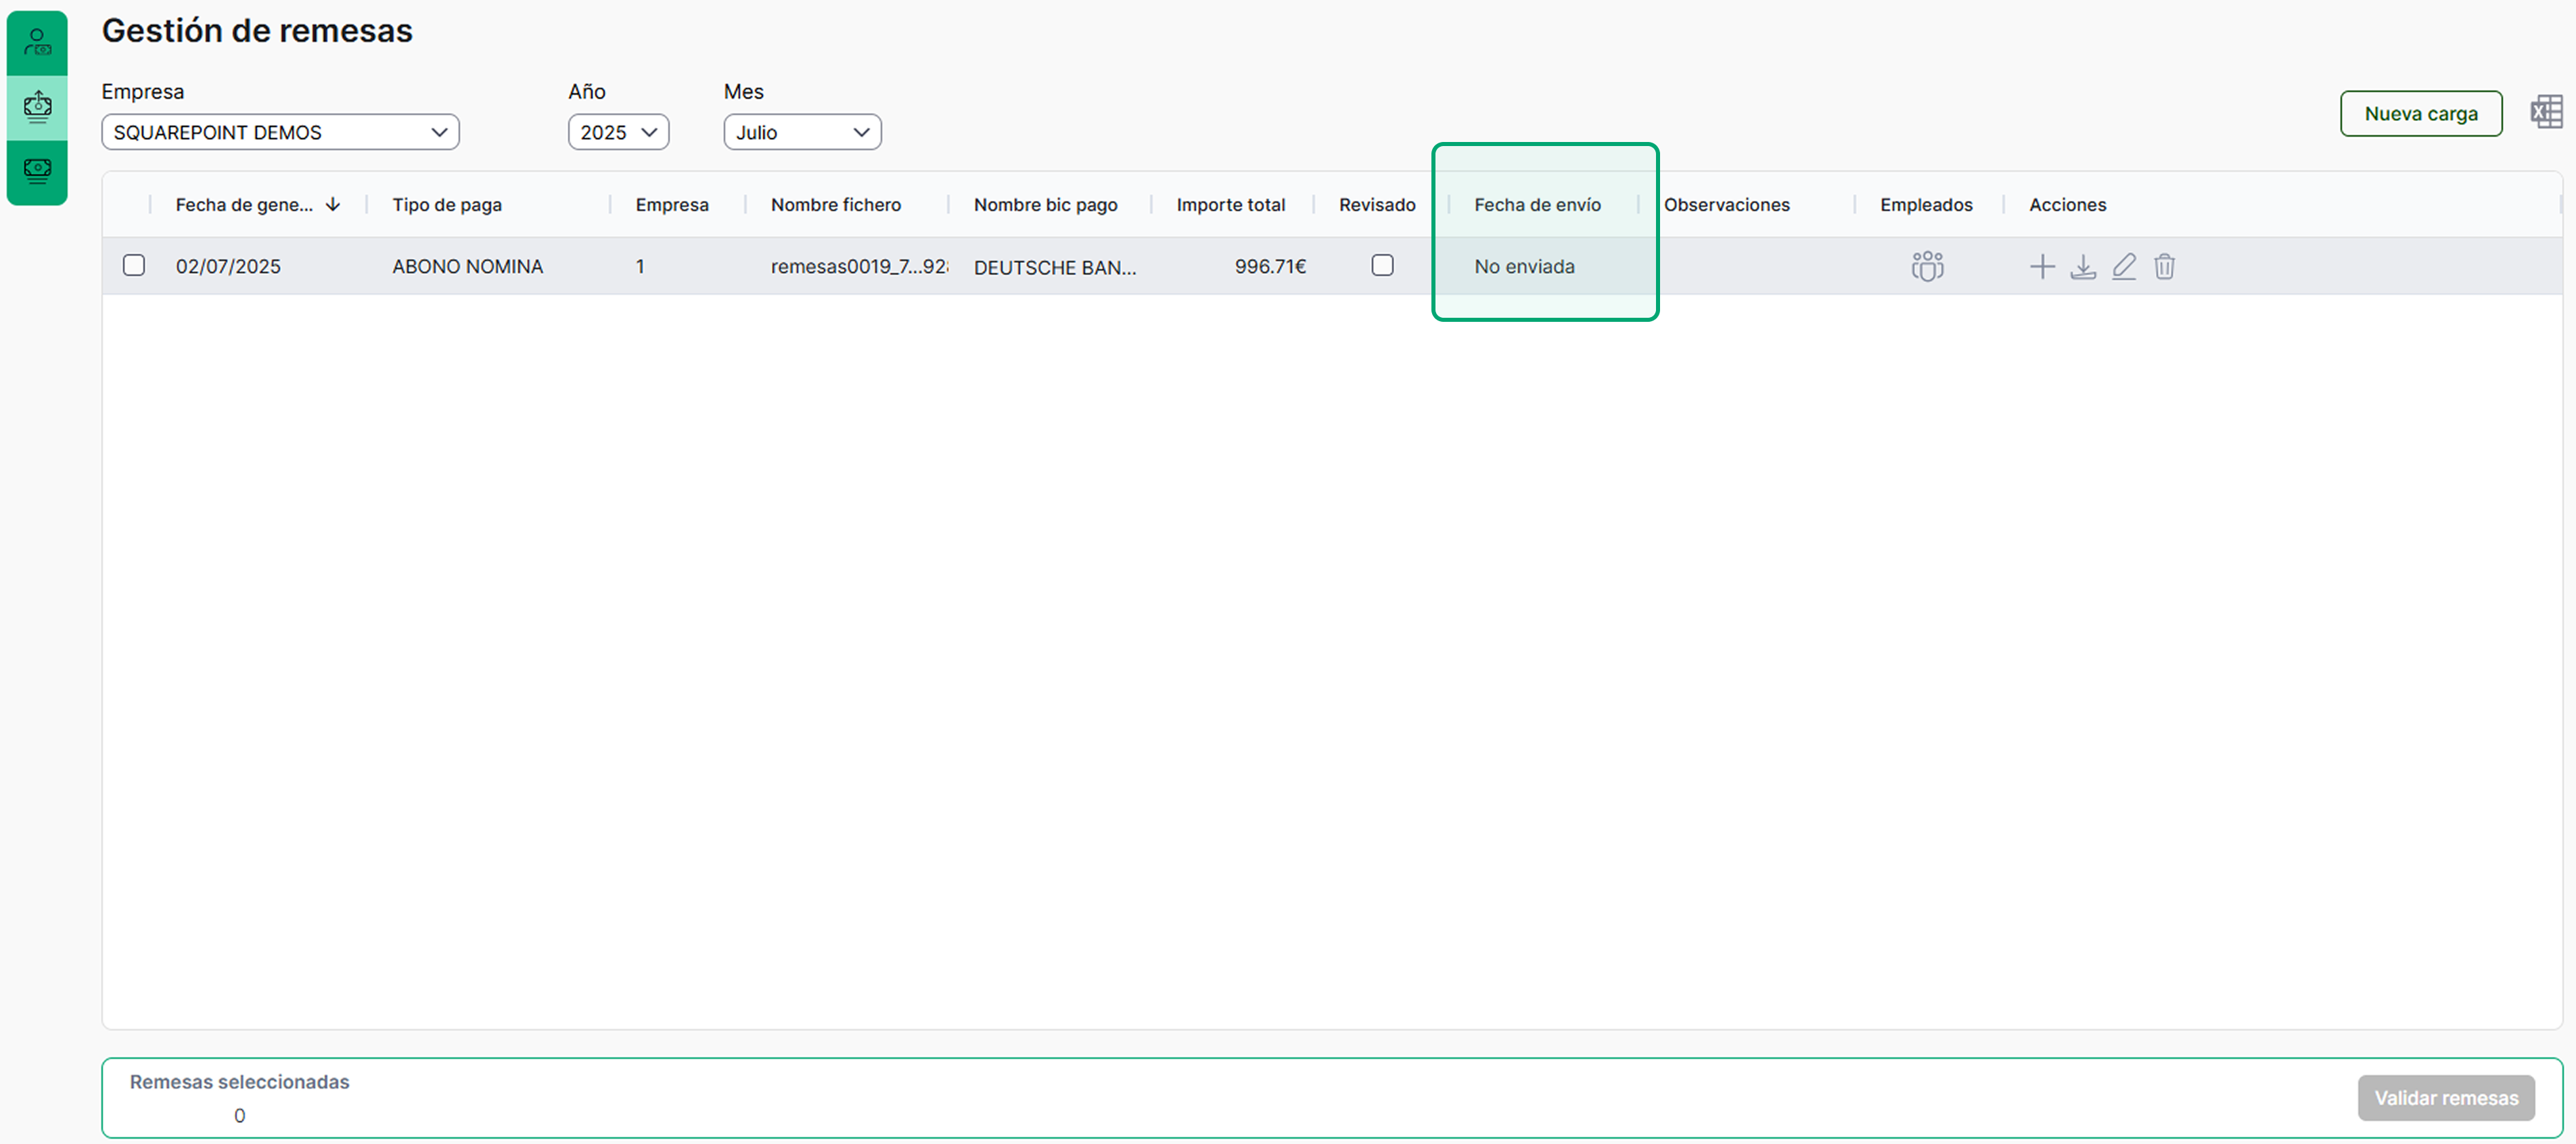Expand the Año dropdown showing 2025
Viewport: 2576px width, 1144px height.
click(618, 132)
